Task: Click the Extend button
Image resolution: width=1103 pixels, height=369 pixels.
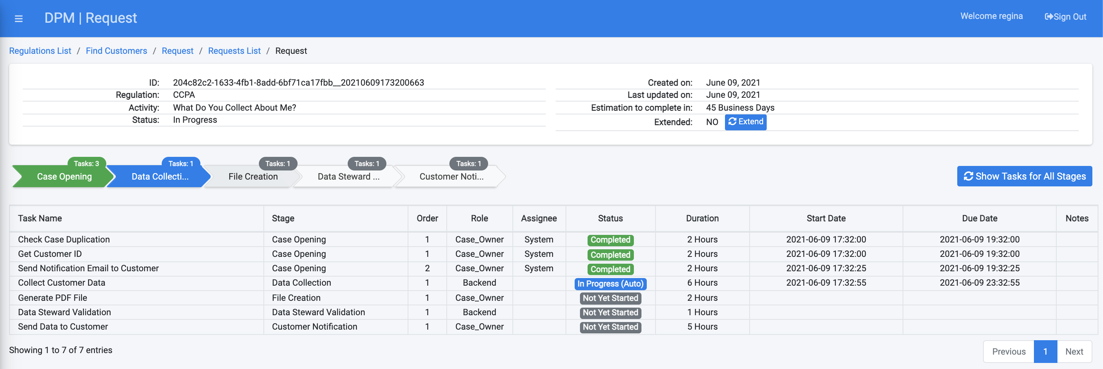Action: pyautogui.click(x=745, y=122)
